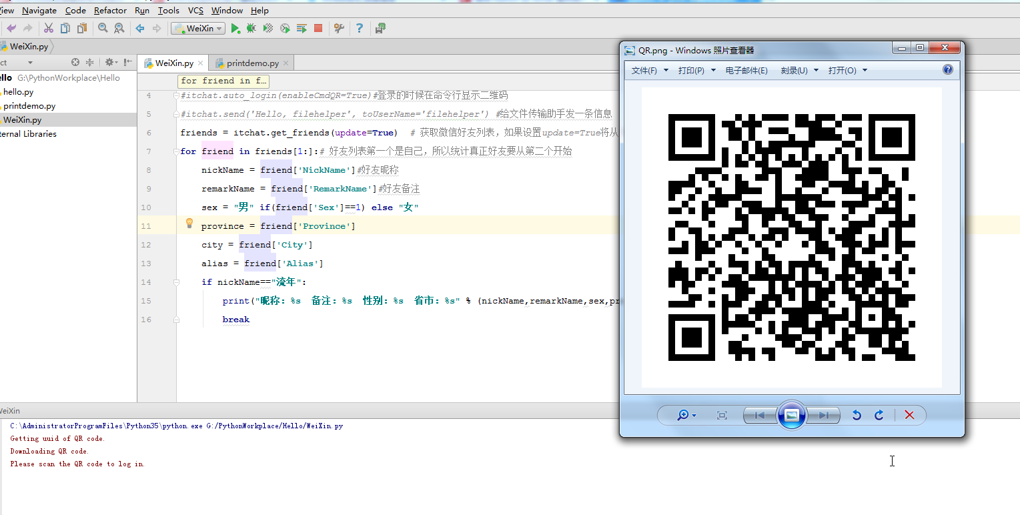Start debugging with the green bug icon
The height and width of the screenshot is (515, 1020).
[251, 28]
